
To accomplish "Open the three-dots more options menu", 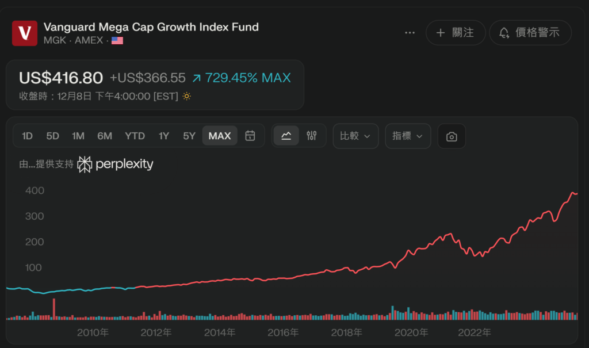I will tap(410, 33).
